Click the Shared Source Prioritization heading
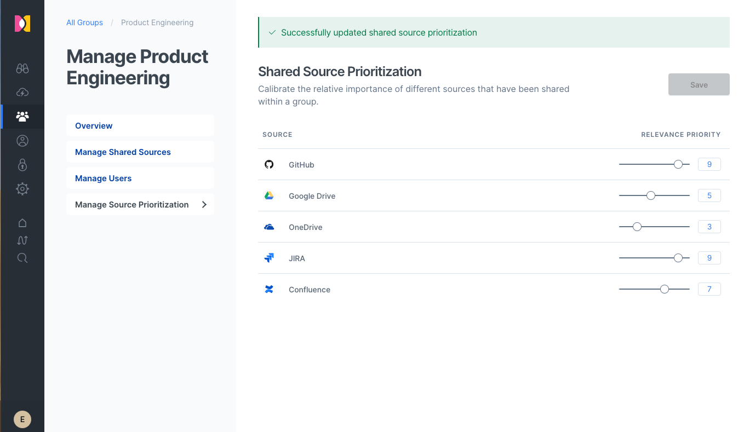The height and width of the screenshot is (432, 744). coord(340,72)
